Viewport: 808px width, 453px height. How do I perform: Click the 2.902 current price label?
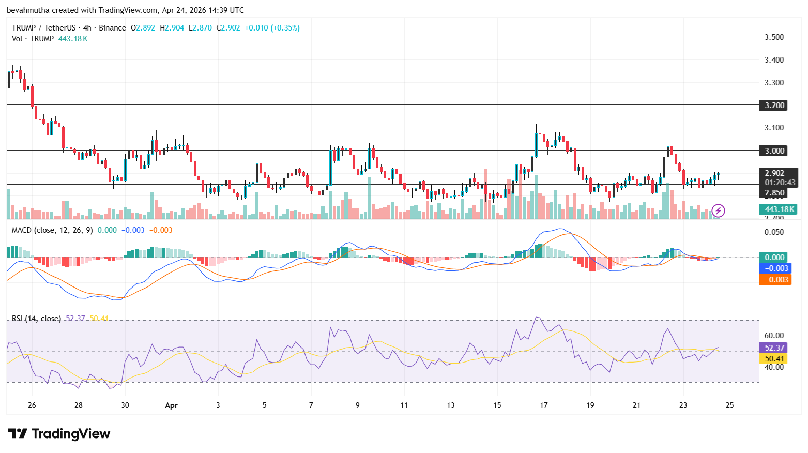point(773,173)
